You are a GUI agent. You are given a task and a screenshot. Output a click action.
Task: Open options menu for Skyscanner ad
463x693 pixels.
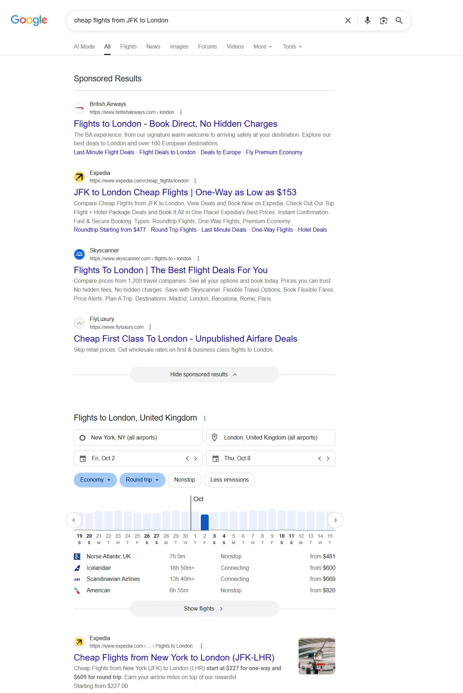click(x=198, y=258)
